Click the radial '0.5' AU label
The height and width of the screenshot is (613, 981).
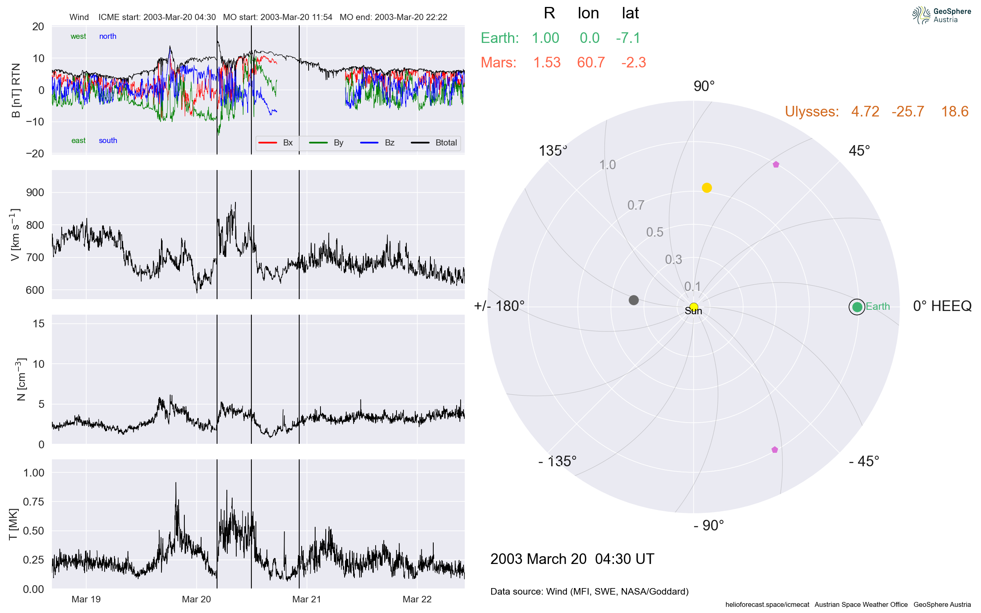coord(655,232)
